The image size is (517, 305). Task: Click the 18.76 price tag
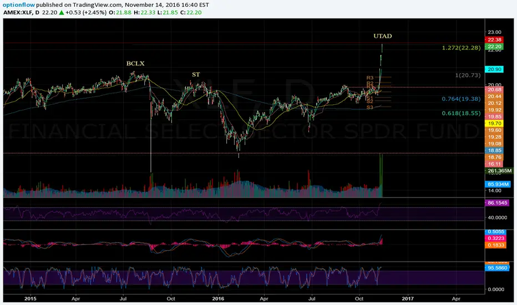pos(495,157)
